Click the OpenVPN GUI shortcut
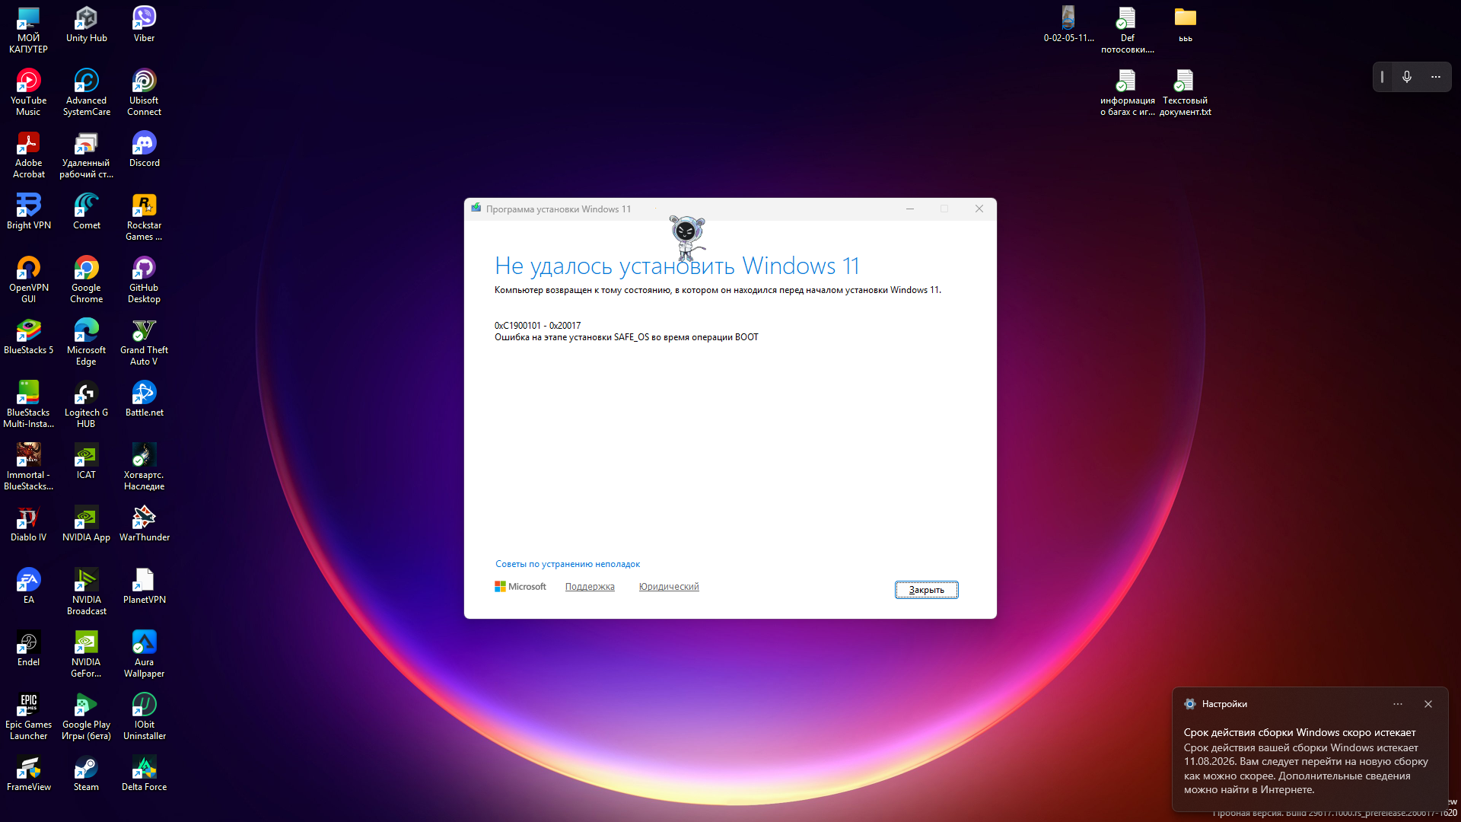The height and width of the screenshot is (822, 1461). (x=28, y=279)
